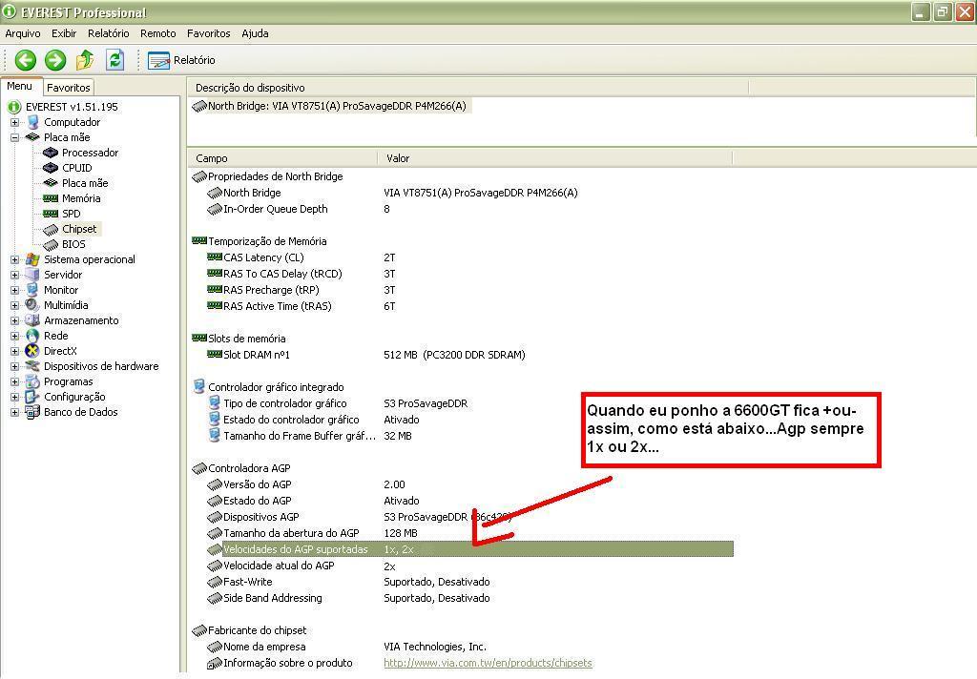Click the Placa mãe child item icon
The image size is (977, 679).
click(x=51, y=183)
